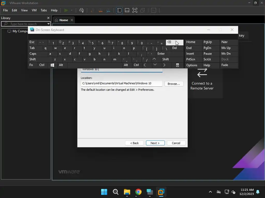
Task: Click the Next > button
Action: pos(155,143)
